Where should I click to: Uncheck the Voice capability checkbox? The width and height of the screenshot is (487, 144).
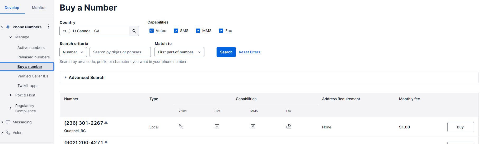(152, 31)
